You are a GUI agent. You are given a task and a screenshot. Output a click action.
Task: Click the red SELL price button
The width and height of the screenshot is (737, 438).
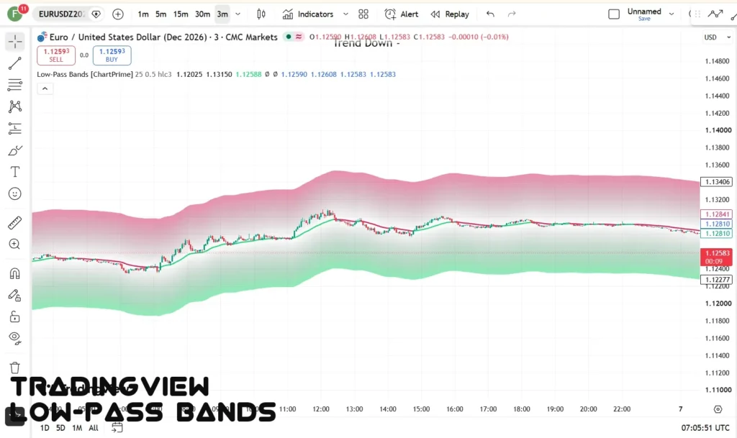[x=56, y=55]
